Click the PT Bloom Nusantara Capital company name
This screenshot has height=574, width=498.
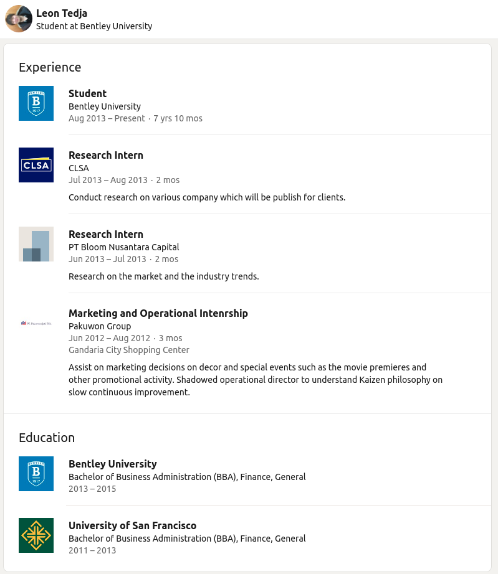tap(124, 247)
